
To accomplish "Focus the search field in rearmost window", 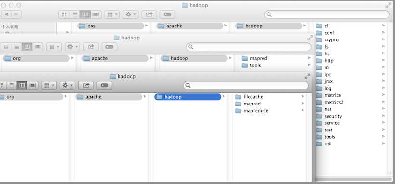I will (327, 14).
